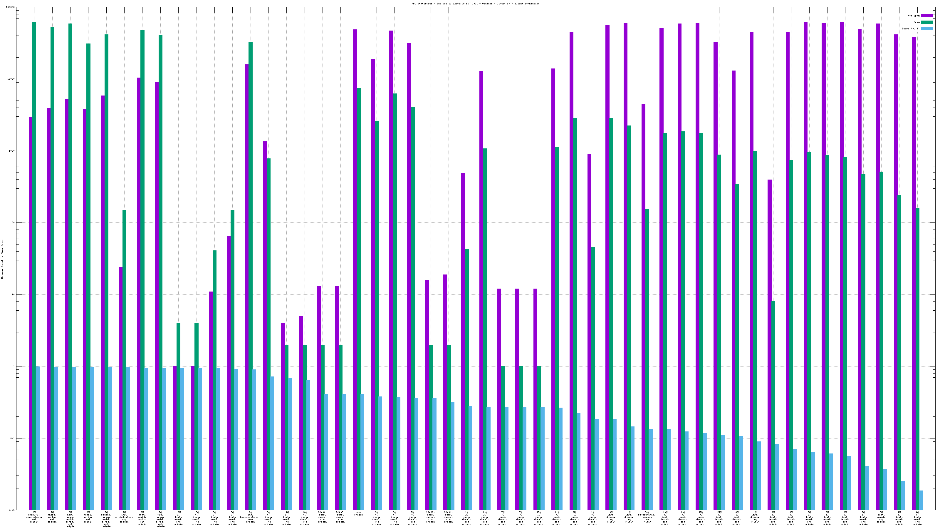Click the blue Score (0..1) legend swatch
940x529 pixels.
coord(926,29)
